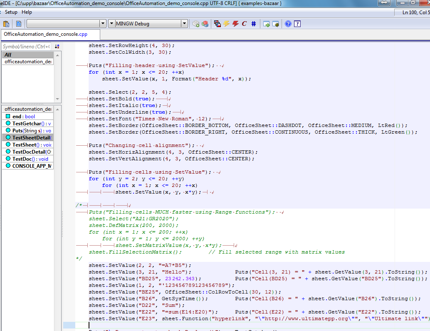Click the yellow lightning bolt build icon
The height and width of the screenshot is (331, 430).
click(227, 24)
